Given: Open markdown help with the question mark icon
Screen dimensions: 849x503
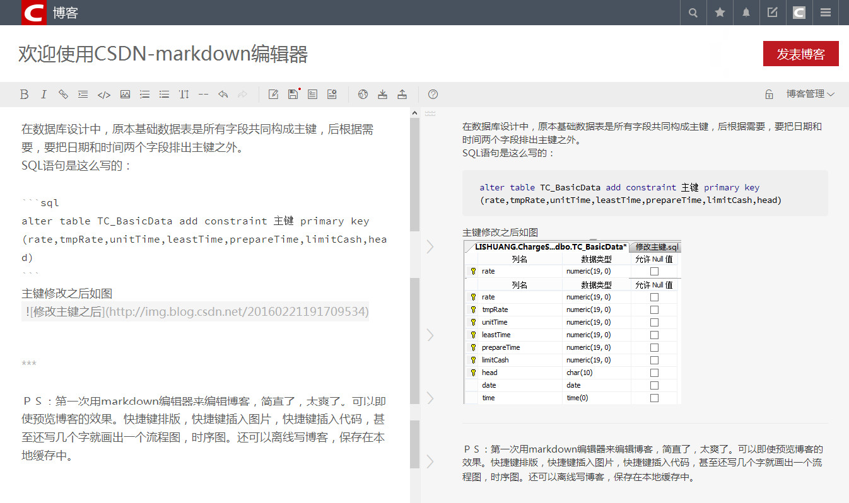Looking at the screenshot, I should click(x=433, y=95).
